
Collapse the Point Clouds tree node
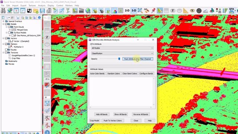coord(7,27)
